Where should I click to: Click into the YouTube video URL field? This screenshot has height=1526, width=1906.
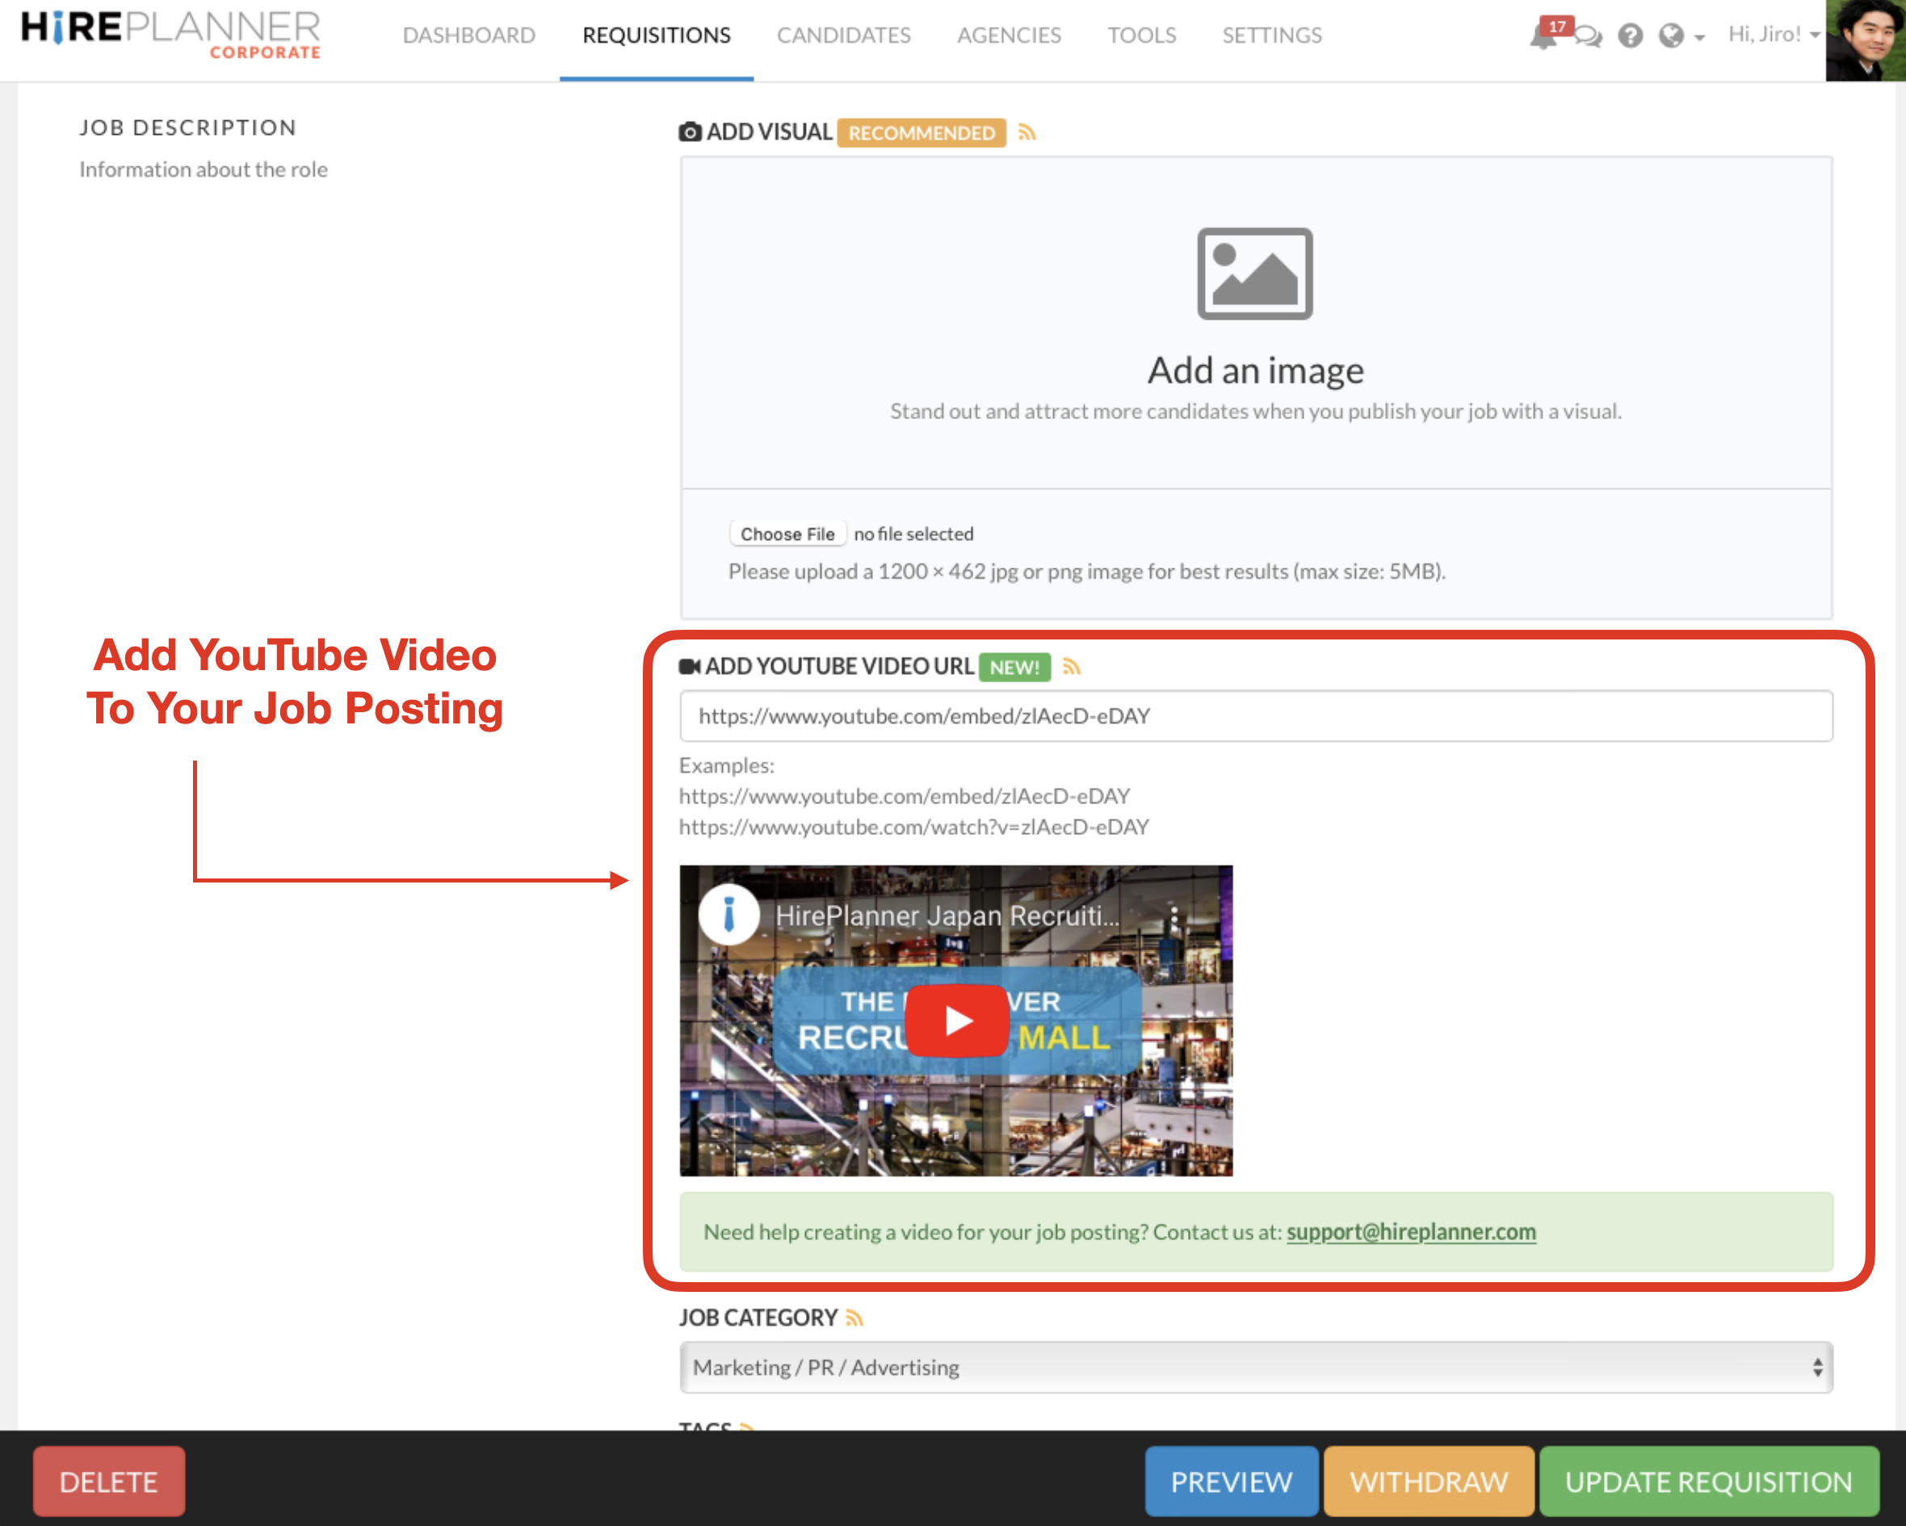(x=1255, y=715)
